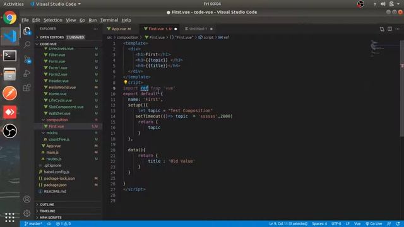The width and height of the screenshot is (404, 227).
Task: Split the editor to the right
Action: point(390,29)
